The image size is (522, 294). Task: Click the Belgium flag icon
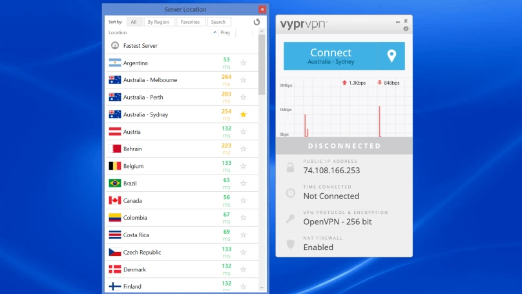115,166
